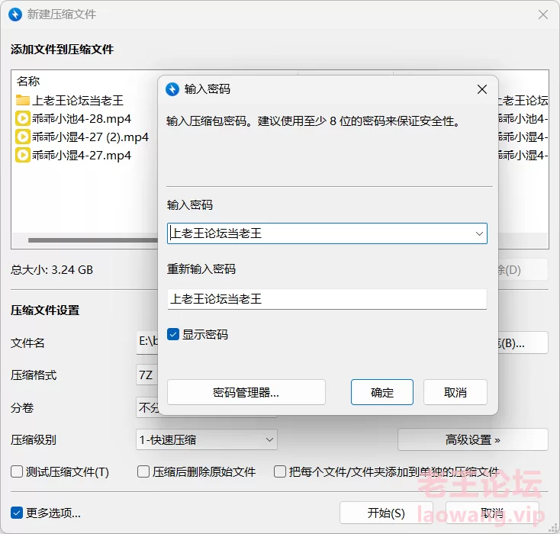Click 取消 in the password dialog
This screenshot has height=534, width=560.
pos(455,392)
